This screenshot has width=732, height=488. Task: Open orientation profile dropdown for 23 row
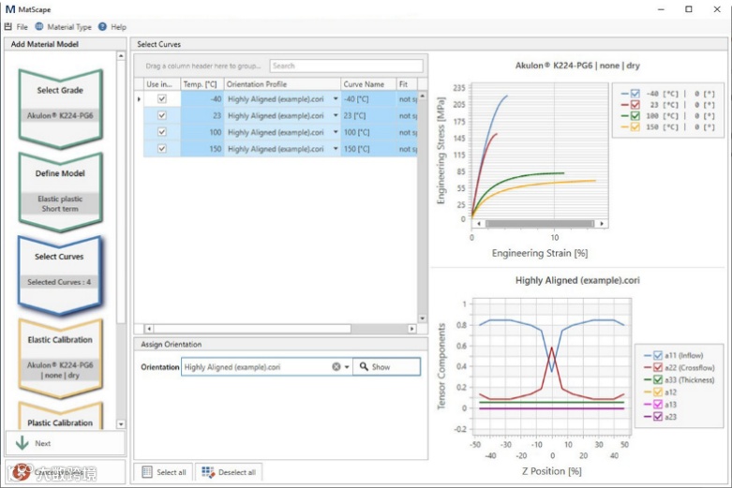[336, 115]
